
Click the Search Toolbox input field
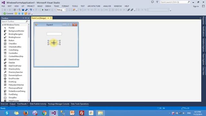(x=14, y=21)
